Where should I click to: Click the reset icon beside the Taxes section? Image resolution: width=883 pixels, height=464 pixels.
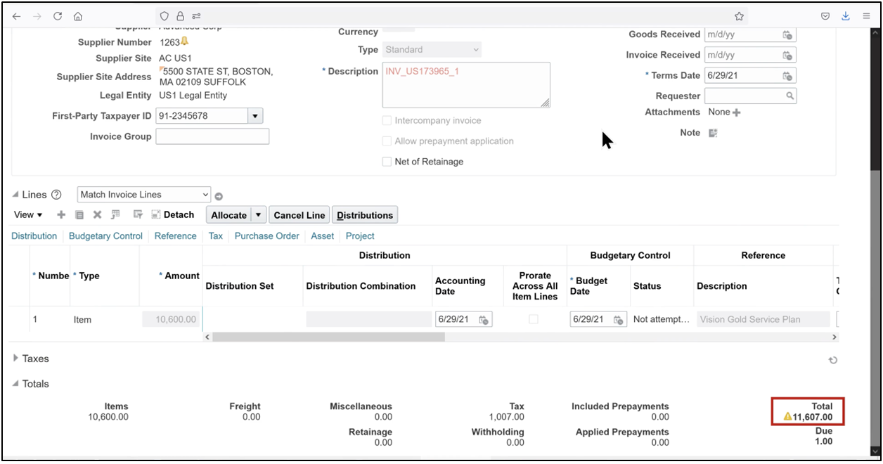832,359
